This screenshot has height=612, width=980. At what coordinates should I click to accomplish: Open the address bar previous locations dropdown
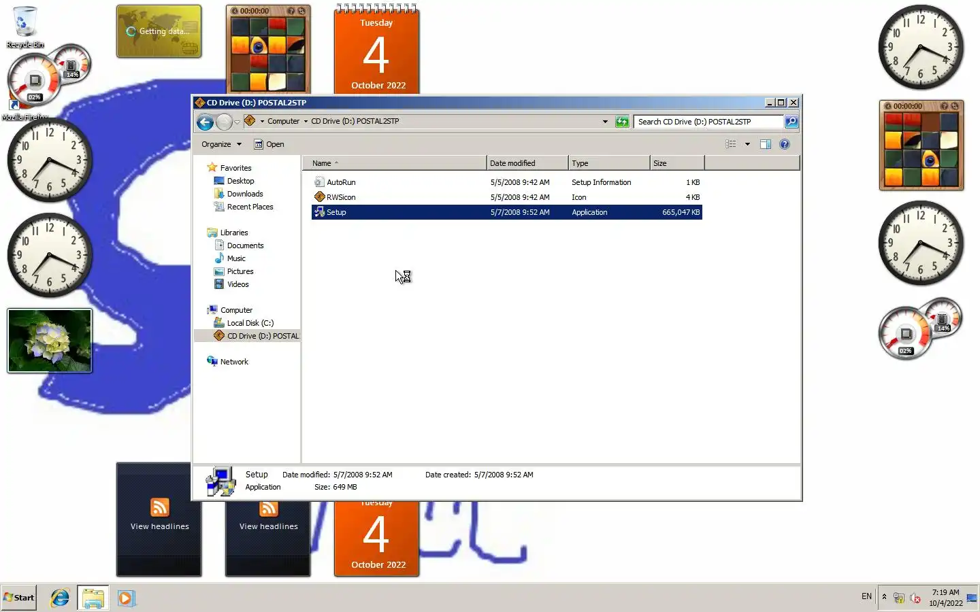(x=605, y=122)
